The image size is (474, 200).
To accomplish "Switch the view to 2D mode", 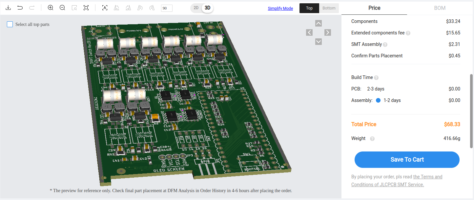I will 196,8.
